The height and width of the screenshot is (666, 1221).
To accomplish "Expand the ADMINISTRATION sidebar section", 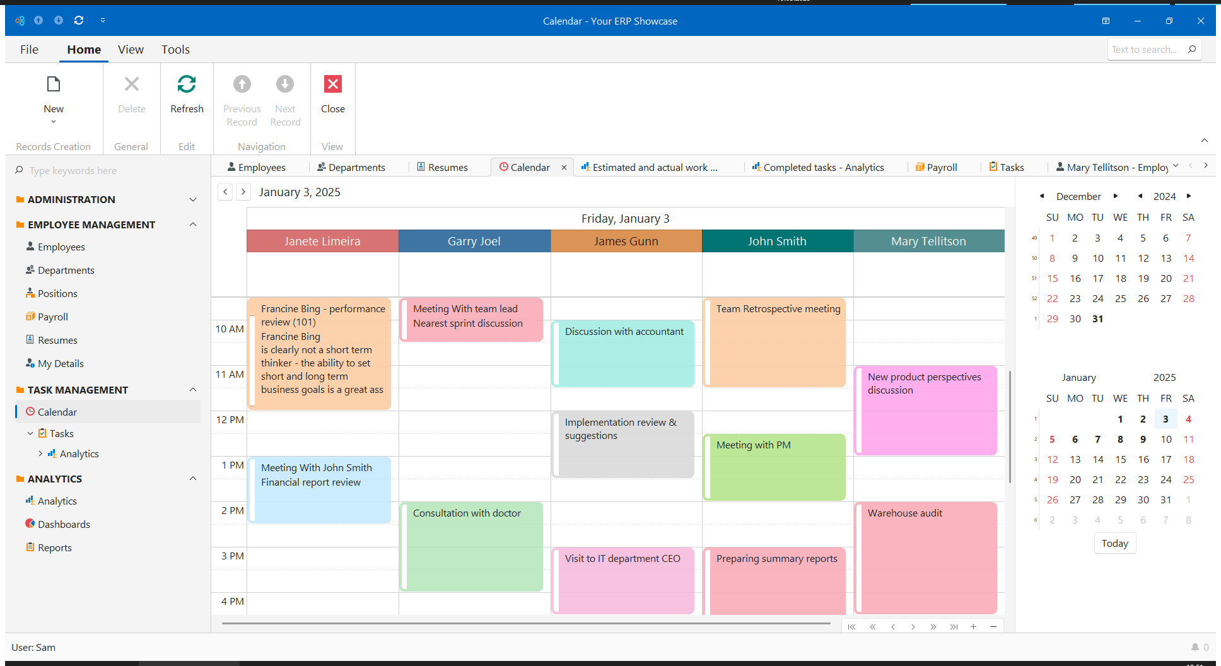I will (x=193, y=199).
